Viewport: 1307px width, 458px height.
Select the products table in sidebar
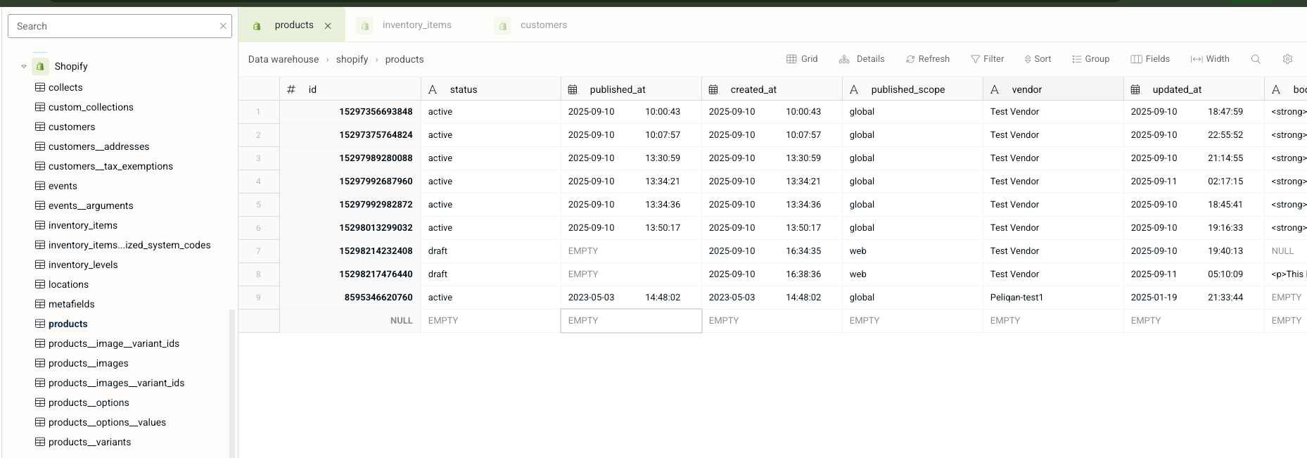point(68,324)
